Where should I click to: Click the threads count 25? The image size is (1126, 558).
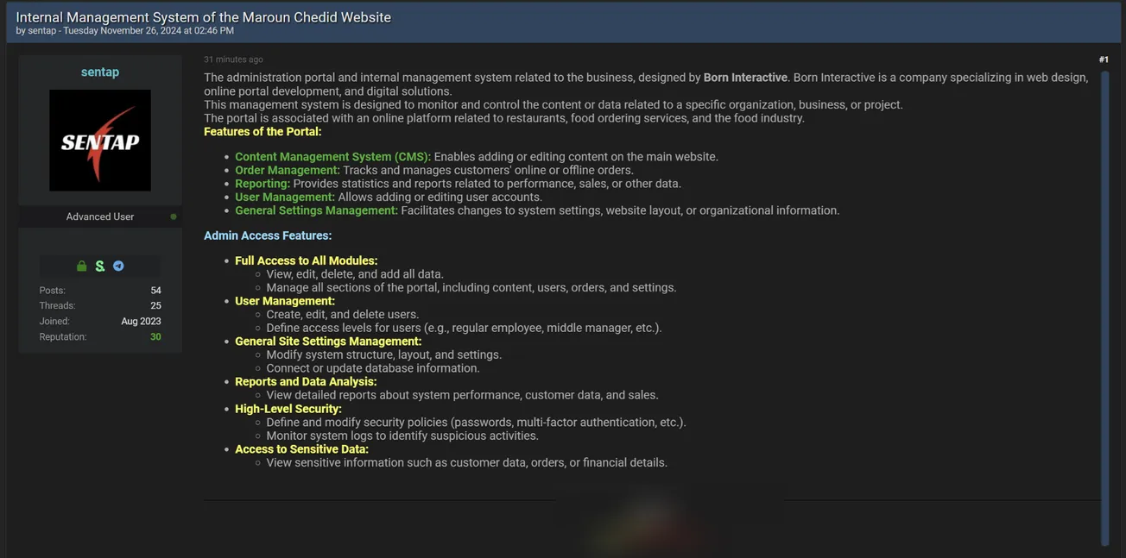155,306
